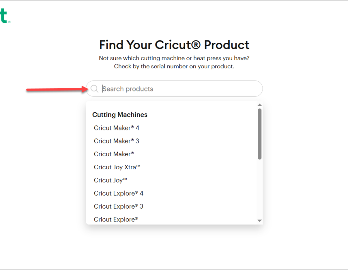
Task: Choose the original Cricut Explore entry
Action: coord(116,219)
